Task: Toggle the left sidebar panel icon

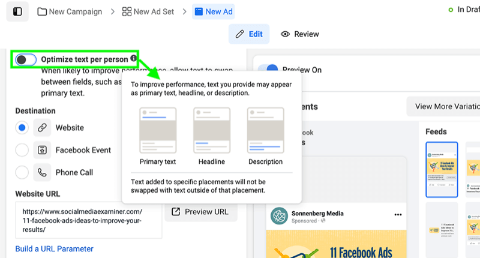Action: (x=17, y=11)
